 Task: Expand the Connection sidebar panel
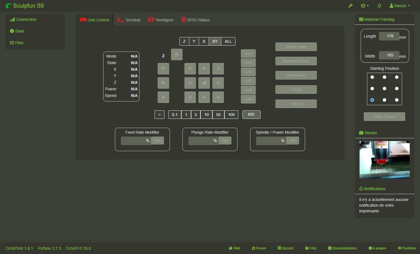coord(23,19)
